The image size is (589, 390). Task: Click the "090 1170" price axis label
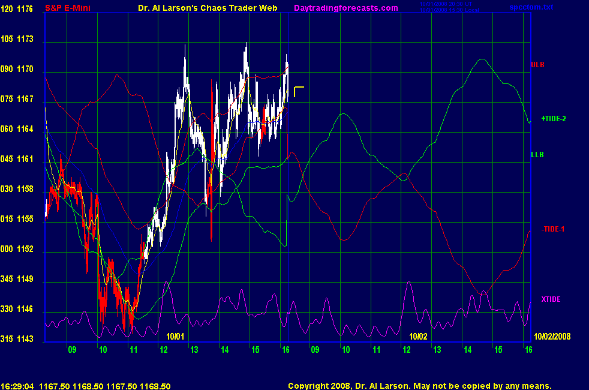click(x=17, y=69)
